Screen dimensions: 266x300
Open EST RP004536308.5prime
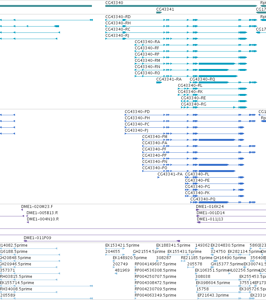coord(155,270)
